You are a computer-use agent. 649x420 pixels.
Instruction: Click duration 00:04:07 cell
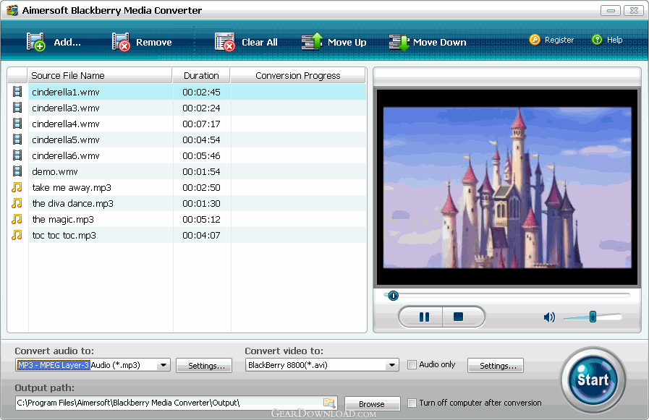pos(202,235)
